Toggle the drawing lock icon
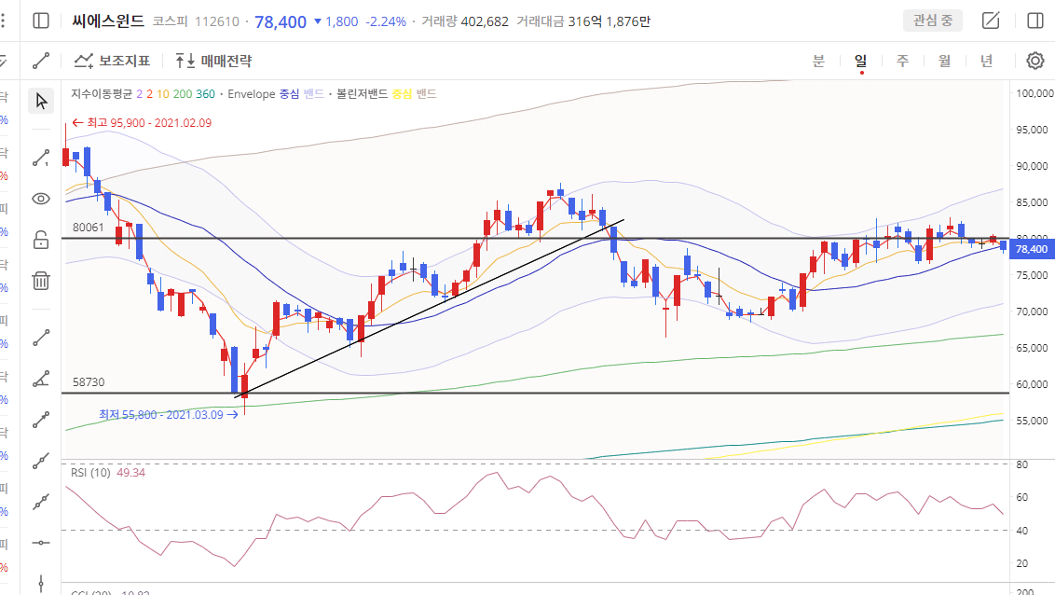Screen dimensions: 1055x595 click(41, 240)
